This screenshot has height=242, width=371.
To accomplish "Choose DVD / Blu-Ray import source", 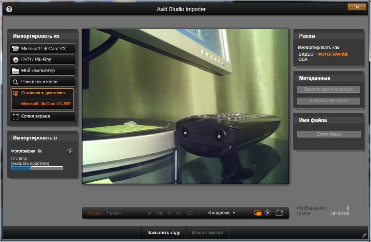I will coord(43,60).
